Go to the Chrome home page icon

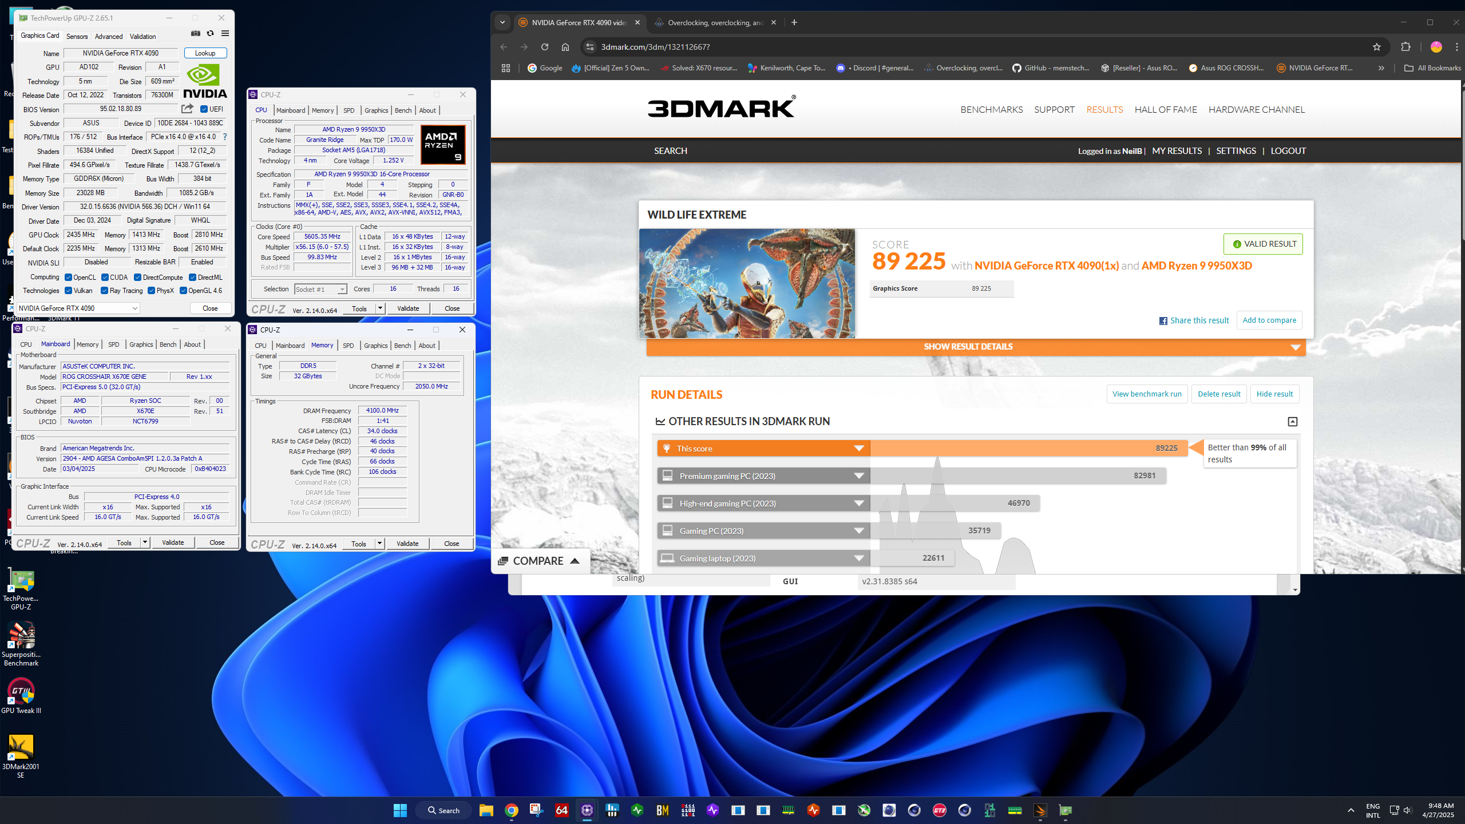coord(565,47)
